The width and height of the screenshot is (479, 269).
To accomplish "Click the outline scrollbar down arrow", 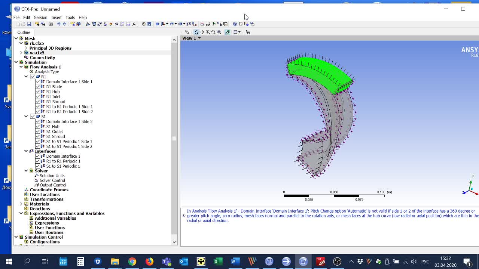I will pyautogui.click(x=174, y=242).
